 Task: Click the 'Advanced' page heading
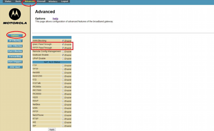pos(45,12)
